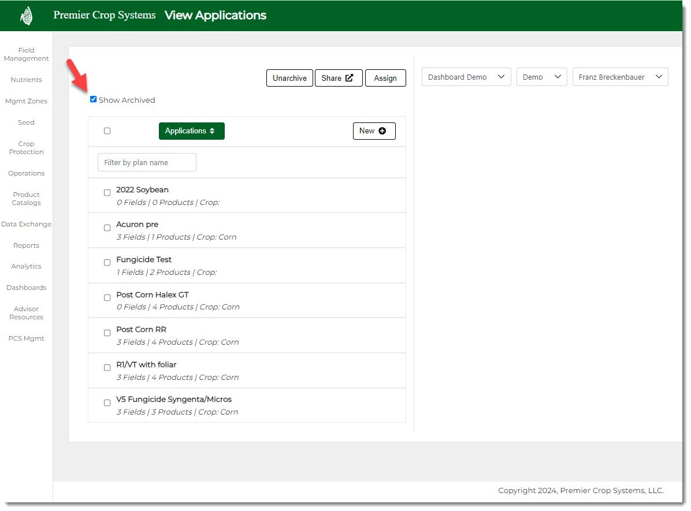This screenshot has width=691, height=511.
Task: Uncheck the Show Archived checkbox
Action: coord(94,99)
